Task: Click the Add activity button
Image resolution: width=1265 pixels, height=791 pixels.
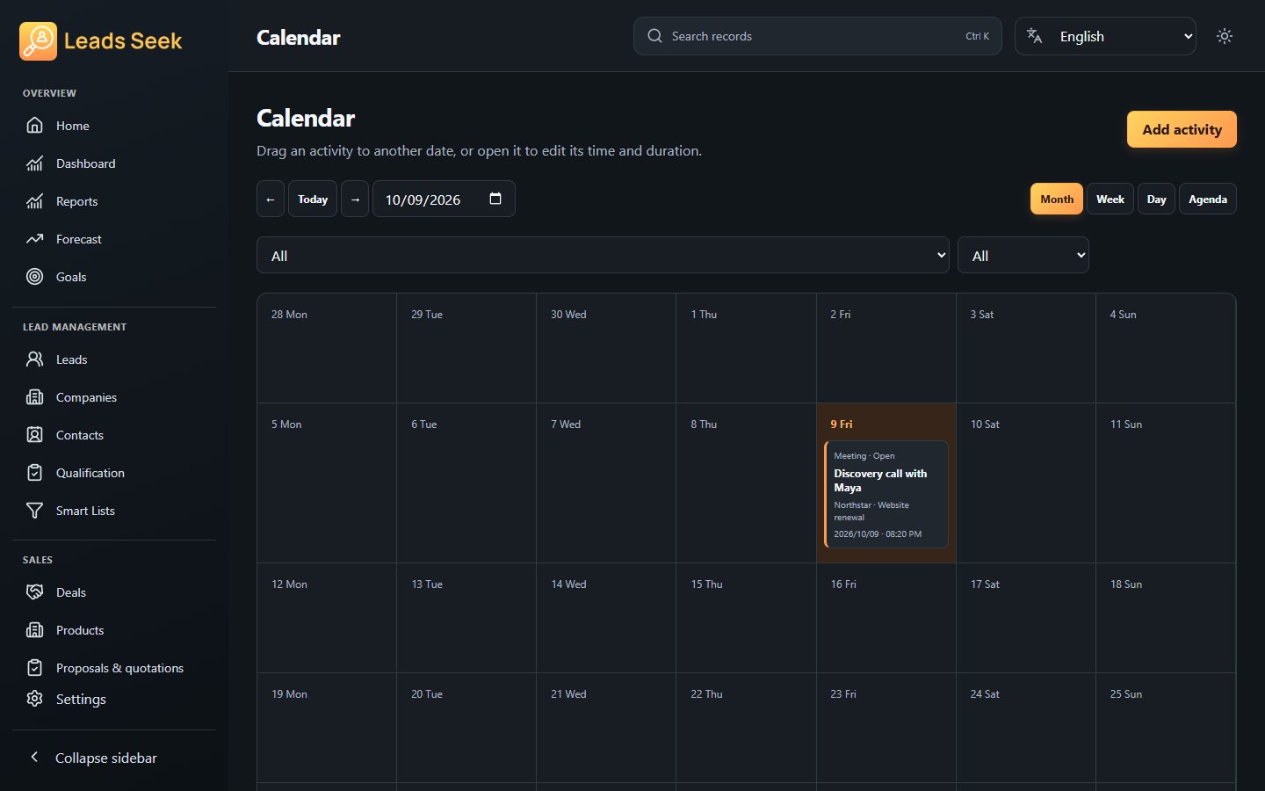Action: tap(1182, 129)
